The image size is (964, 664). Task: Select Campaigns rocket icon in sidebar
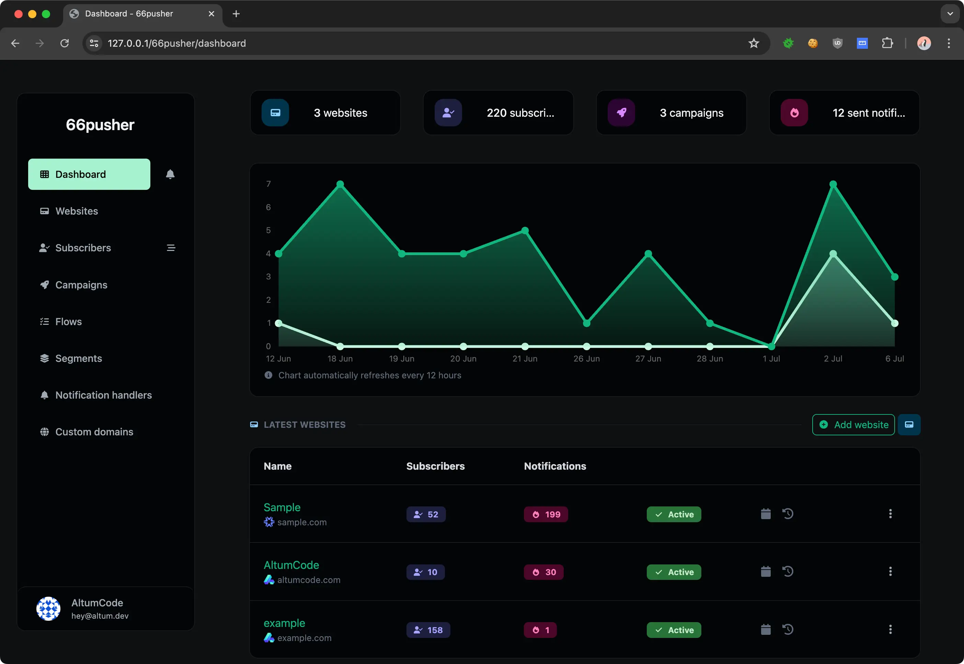(x=45, y=285)
